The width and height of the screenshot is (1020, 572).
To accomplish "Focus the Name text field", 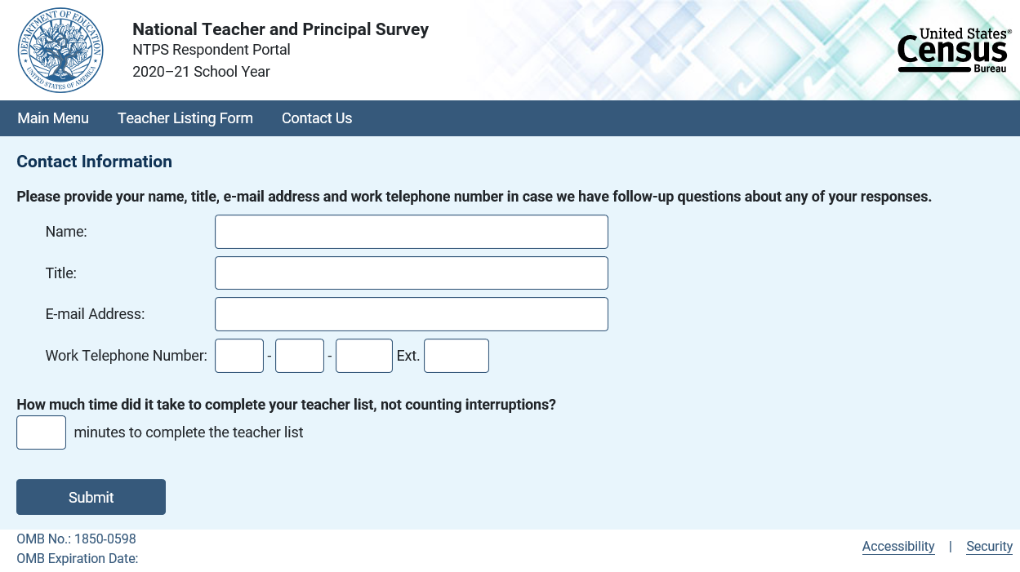I will [x=412, y=232].
